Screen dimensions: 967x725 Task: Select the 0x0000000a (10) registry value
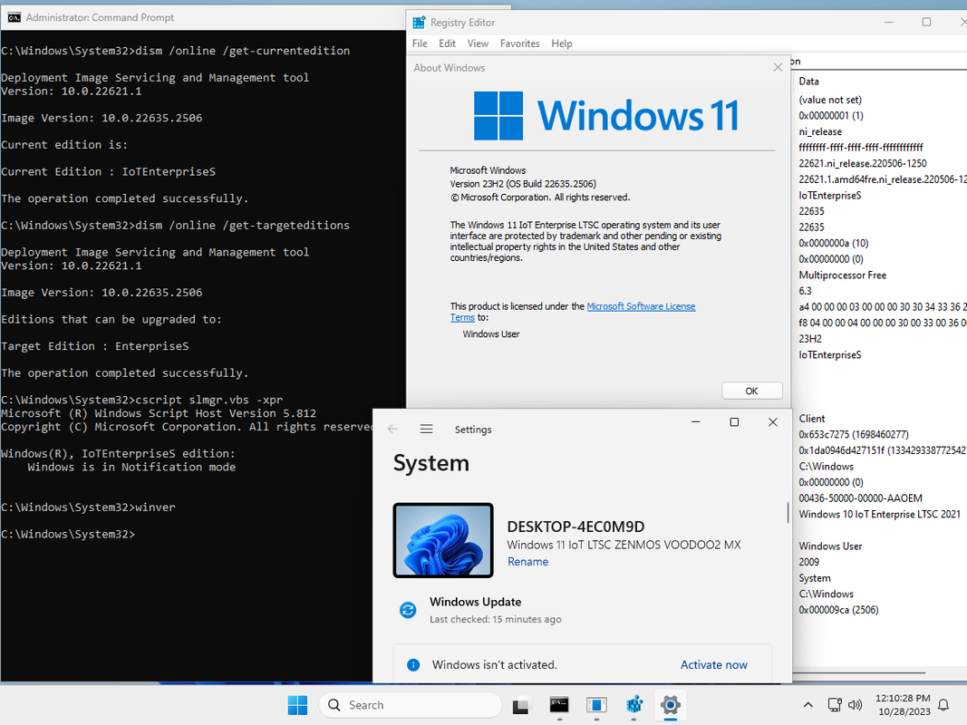[x=834, y=243]
